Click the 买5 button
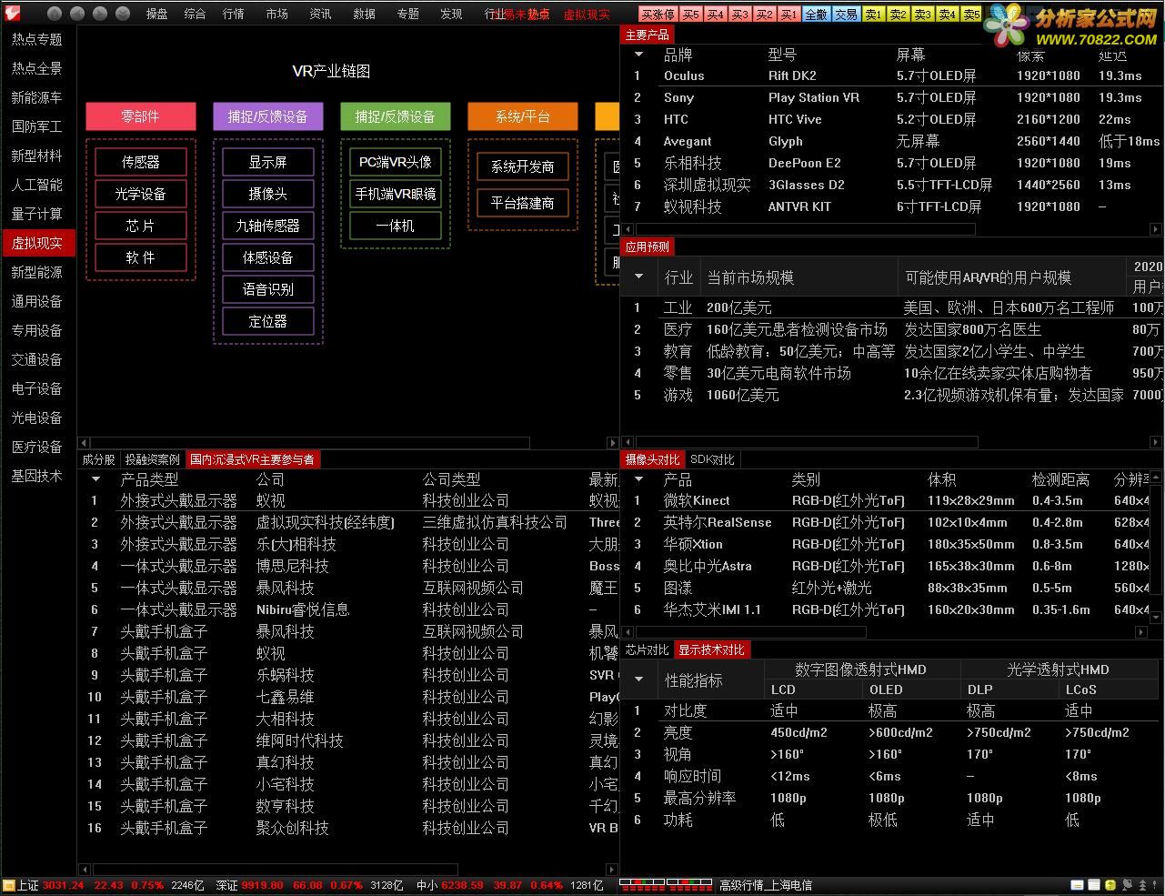 (x=691, y=15)
